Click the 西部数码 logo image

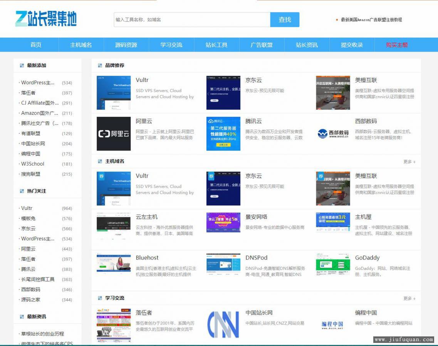pyautogui.click(x=333, y=133)
